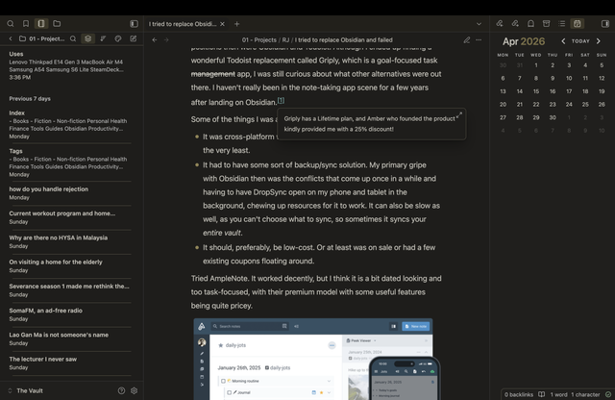Viewport: 615px width, 400px height.
Task: Open the folder appearance palette icon
Action: pos(118,38)
